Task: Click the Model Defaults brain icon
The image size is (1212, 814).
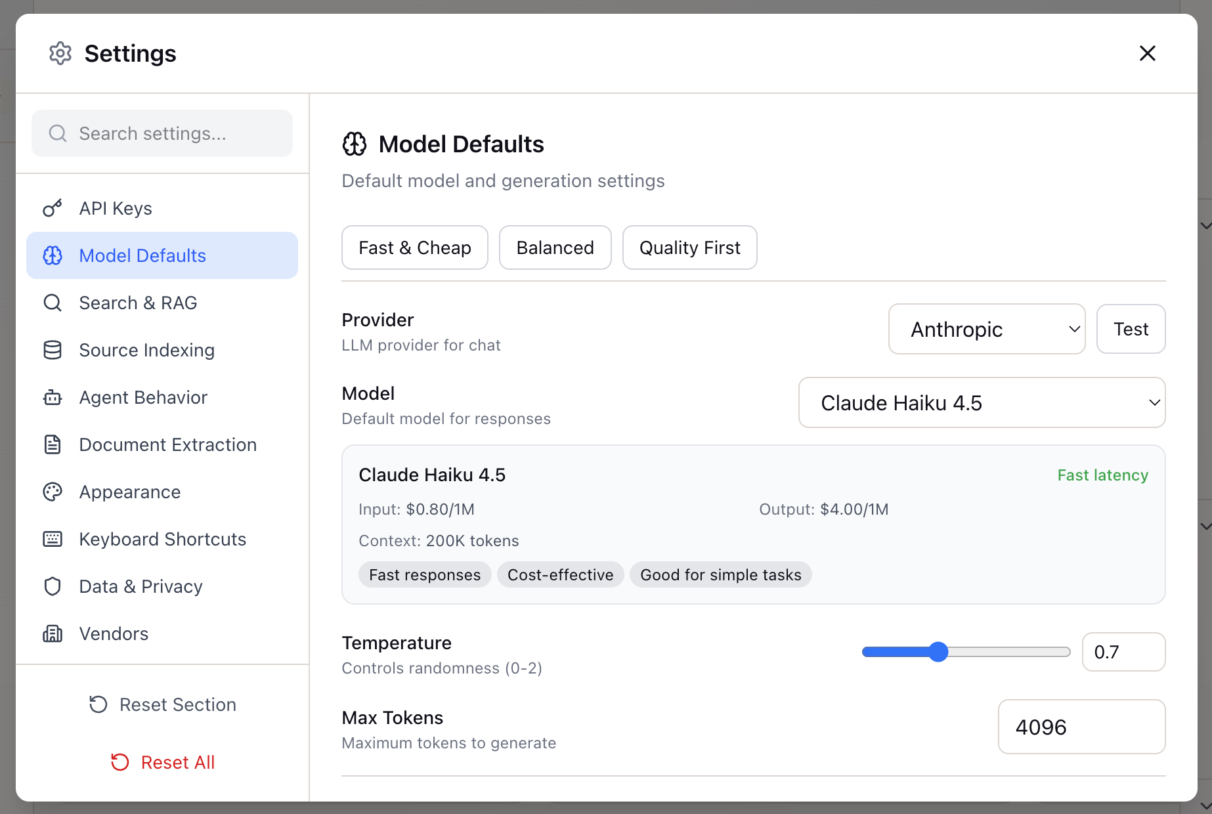Action: click(x=53, y=255)
